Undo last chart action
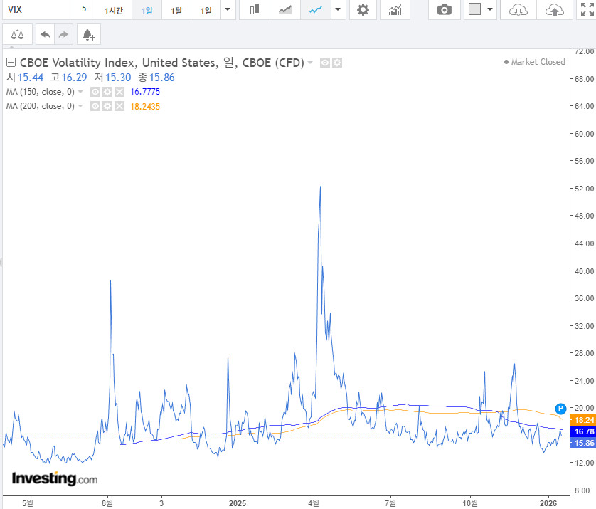 [x=46, y=35]
